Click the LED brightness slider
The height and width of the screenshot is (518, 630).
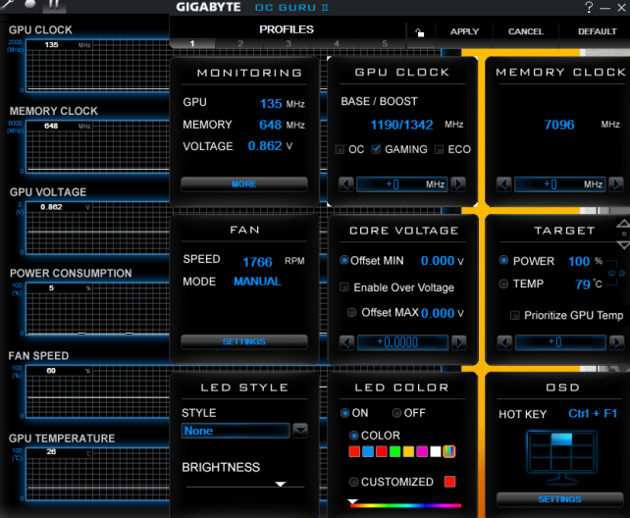pos(243,485)
